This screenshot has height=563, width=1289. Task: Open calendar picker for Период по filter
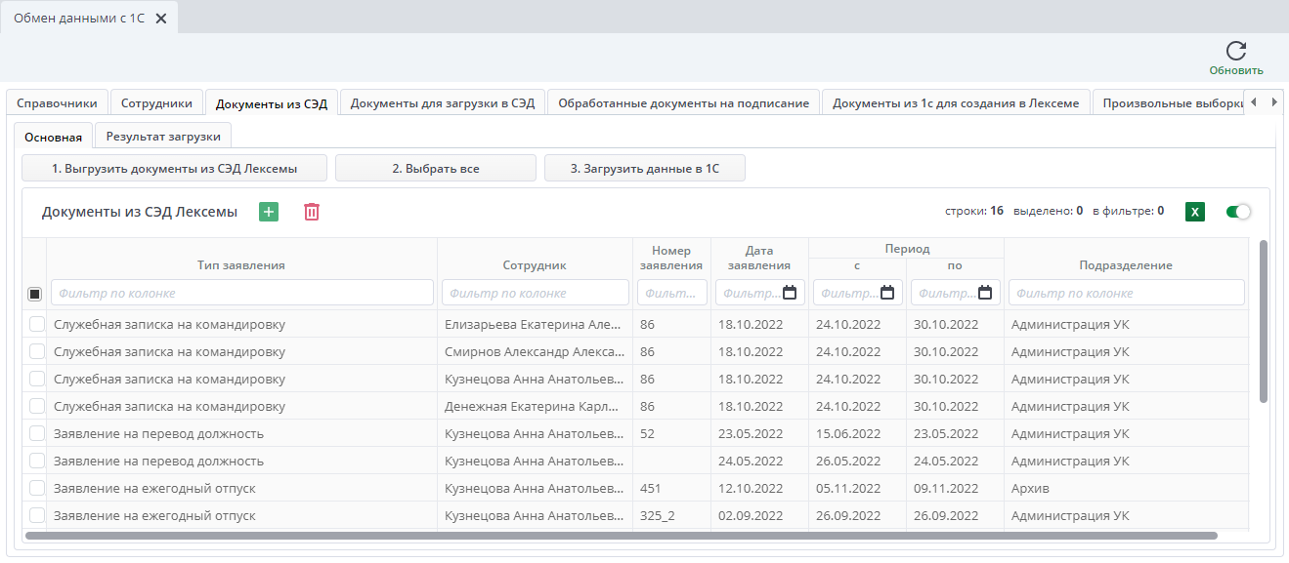[985, 293]
